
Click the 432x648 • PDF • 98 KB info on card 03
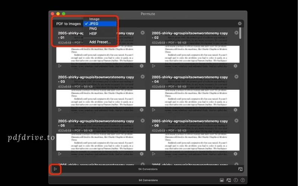(x=75, y=87)
